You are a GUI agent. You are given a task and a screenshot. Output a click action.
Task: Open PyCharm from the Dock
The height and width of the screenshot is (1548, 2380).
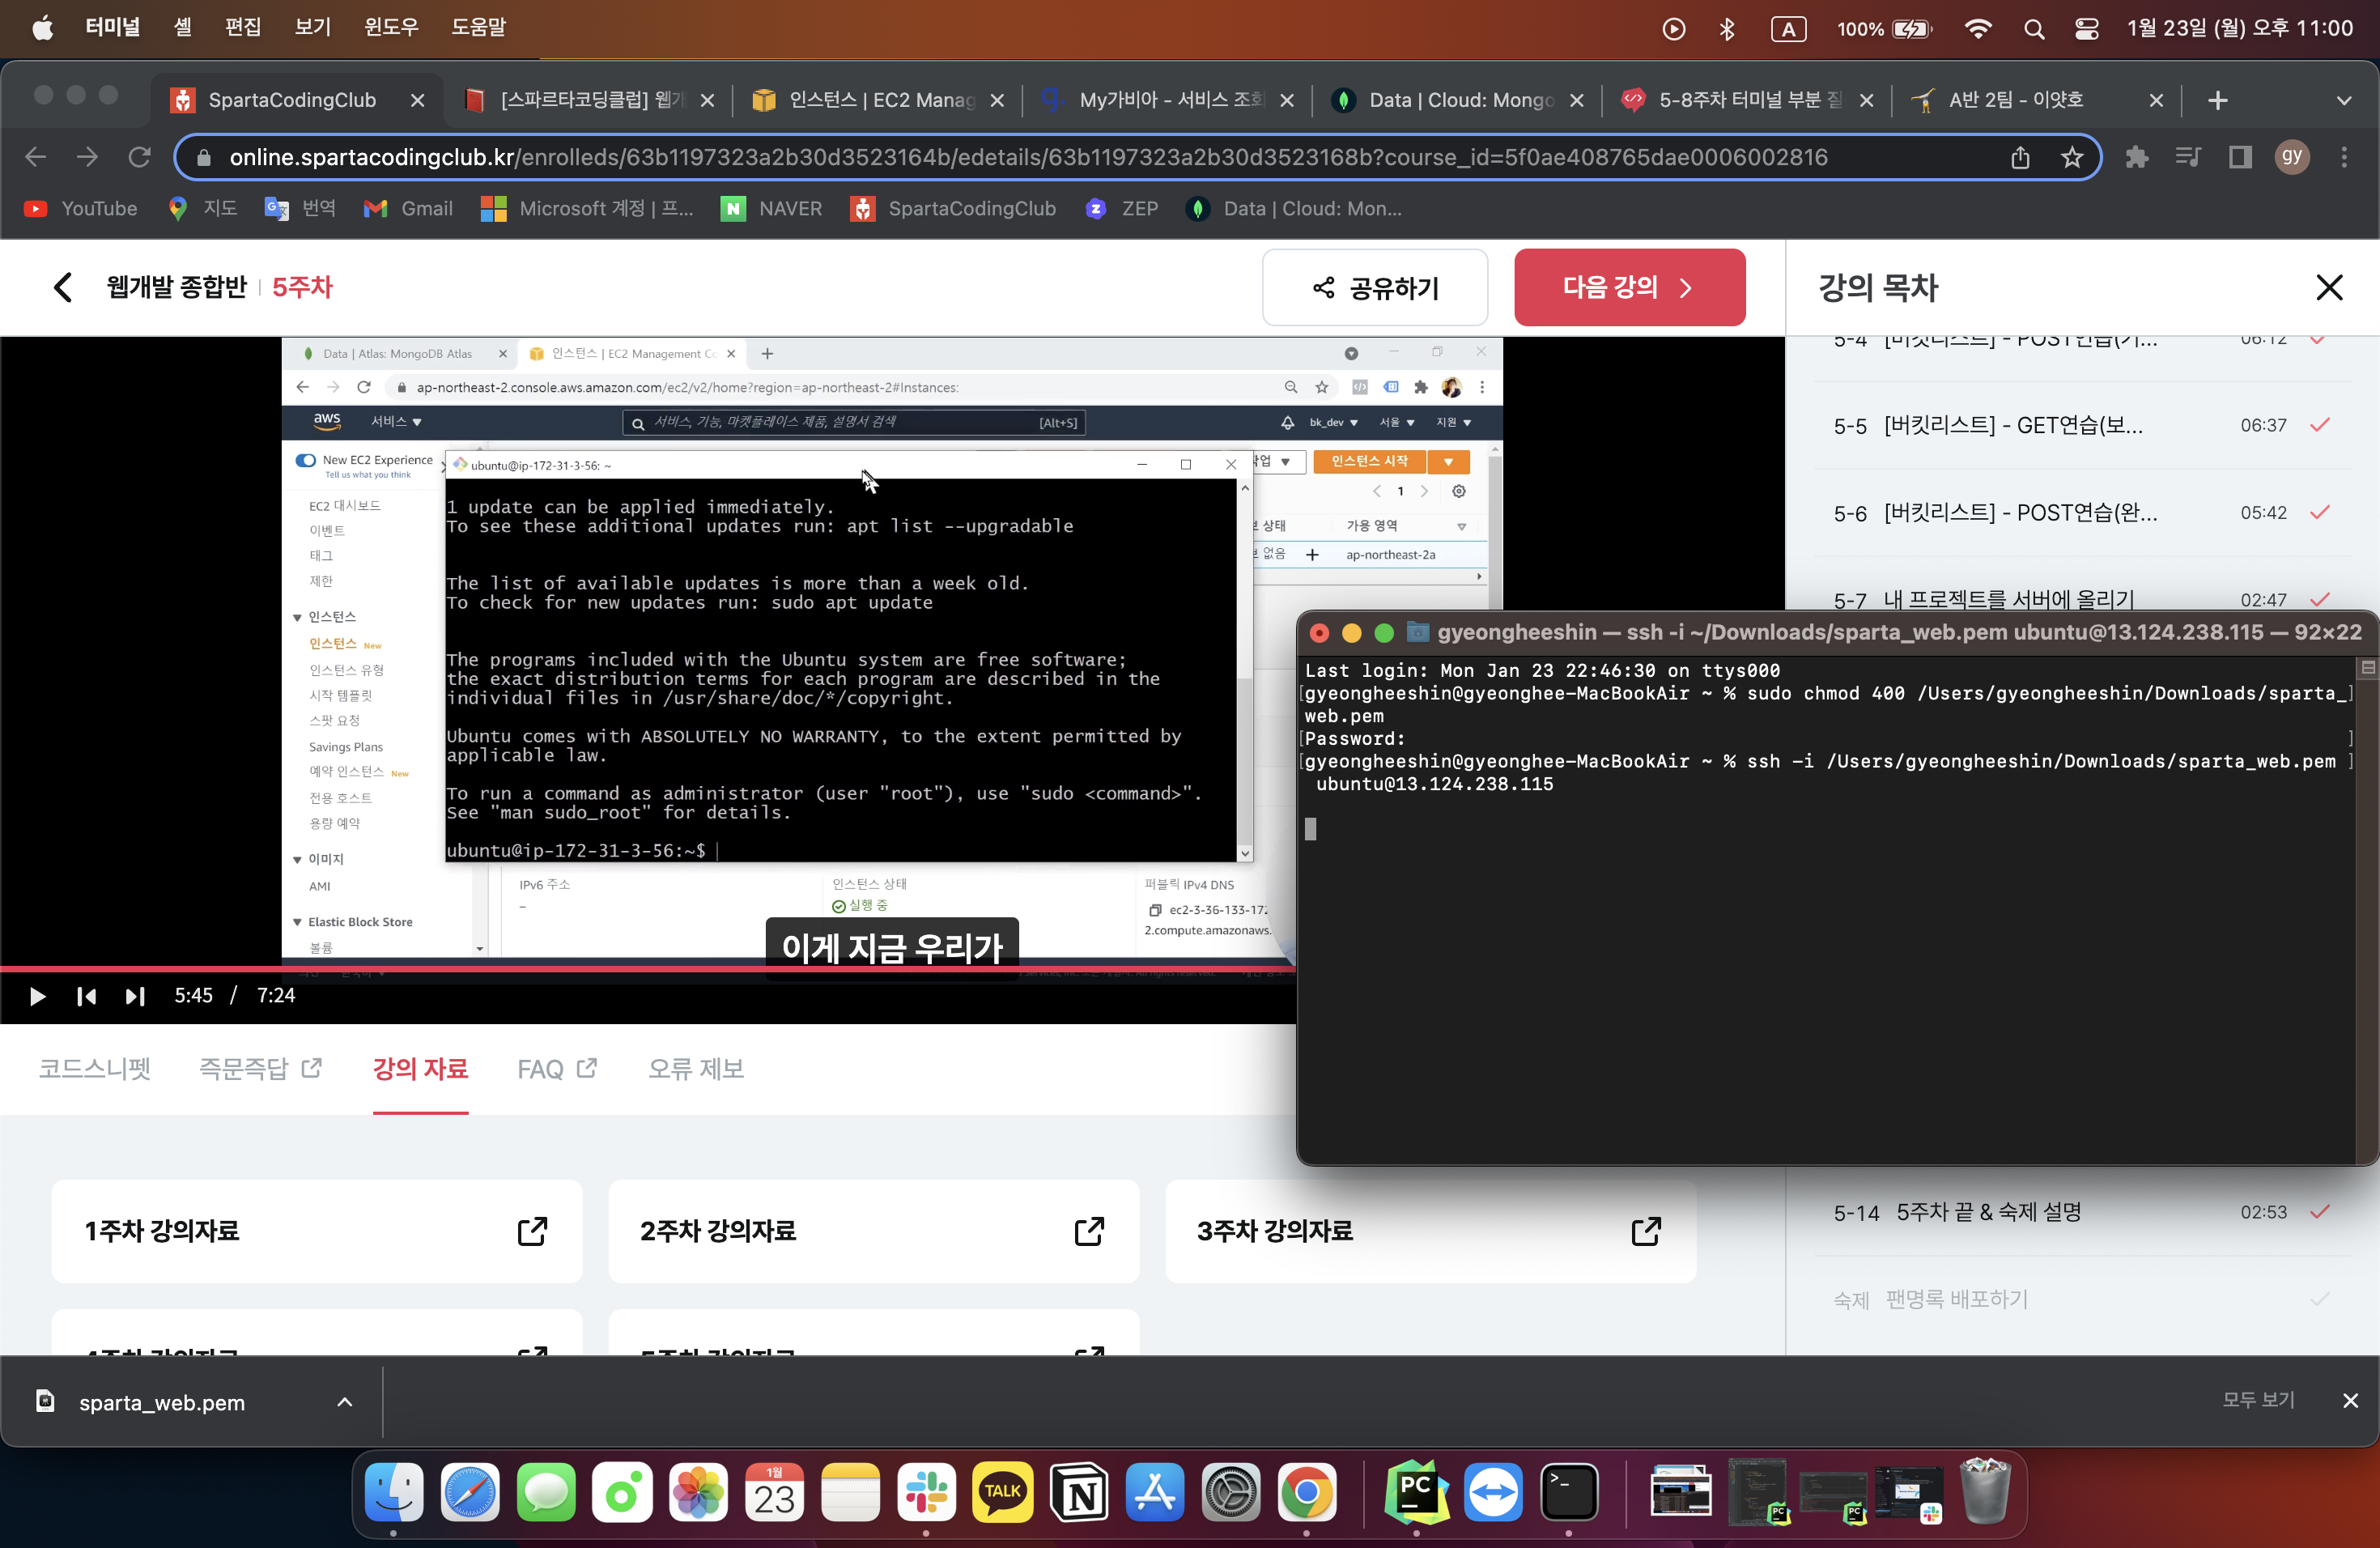click(x=1416, y=1493)
